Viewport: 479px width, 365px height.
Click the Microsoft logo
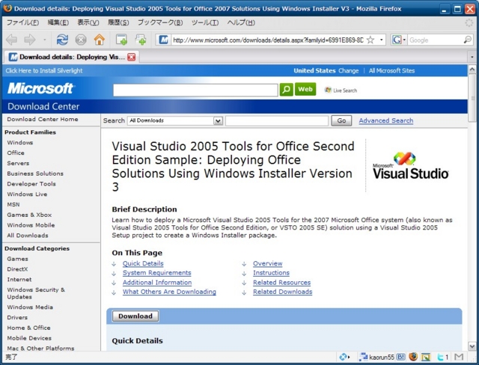40,88
